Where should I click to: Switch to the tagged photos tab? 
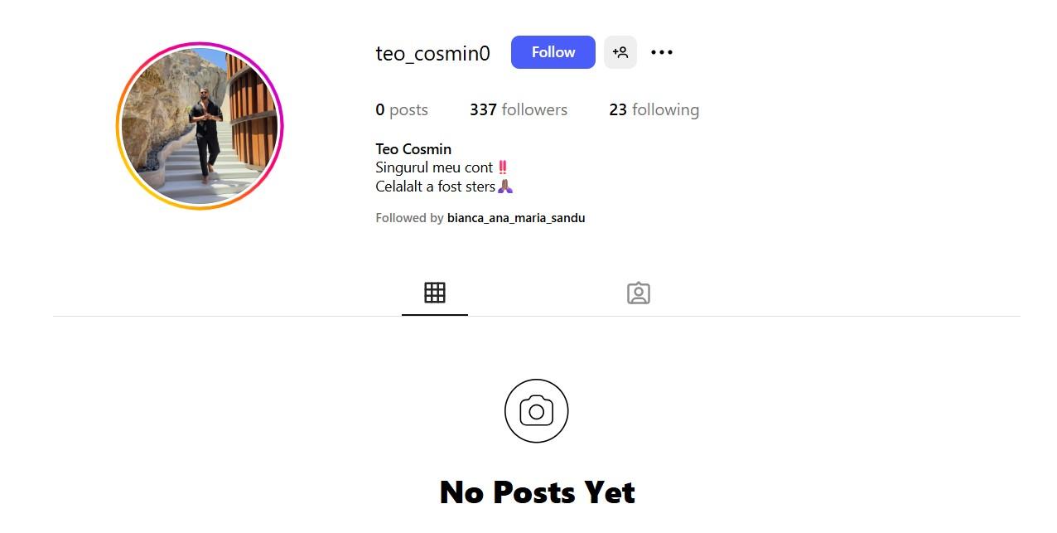point(639,293)
